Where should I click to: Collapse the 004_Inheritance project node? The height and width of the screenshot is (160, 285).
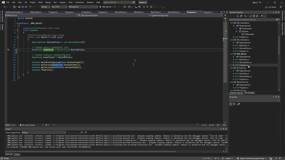[231, 23]
